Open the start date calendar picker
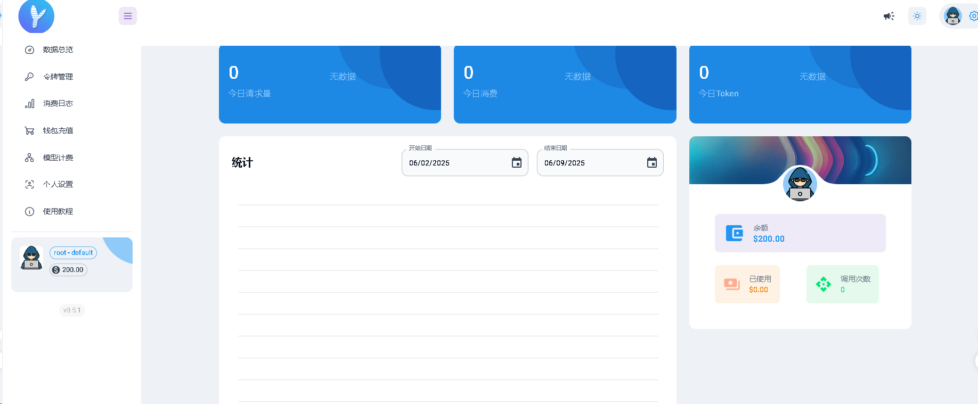978x404 pixels. pyautogui.click(x=517, y=163)
